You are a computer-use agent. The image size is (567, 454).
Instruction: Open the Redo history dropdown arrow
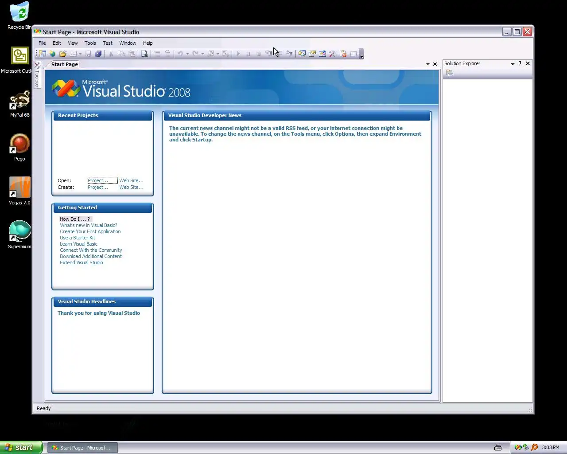click(202, 54)
